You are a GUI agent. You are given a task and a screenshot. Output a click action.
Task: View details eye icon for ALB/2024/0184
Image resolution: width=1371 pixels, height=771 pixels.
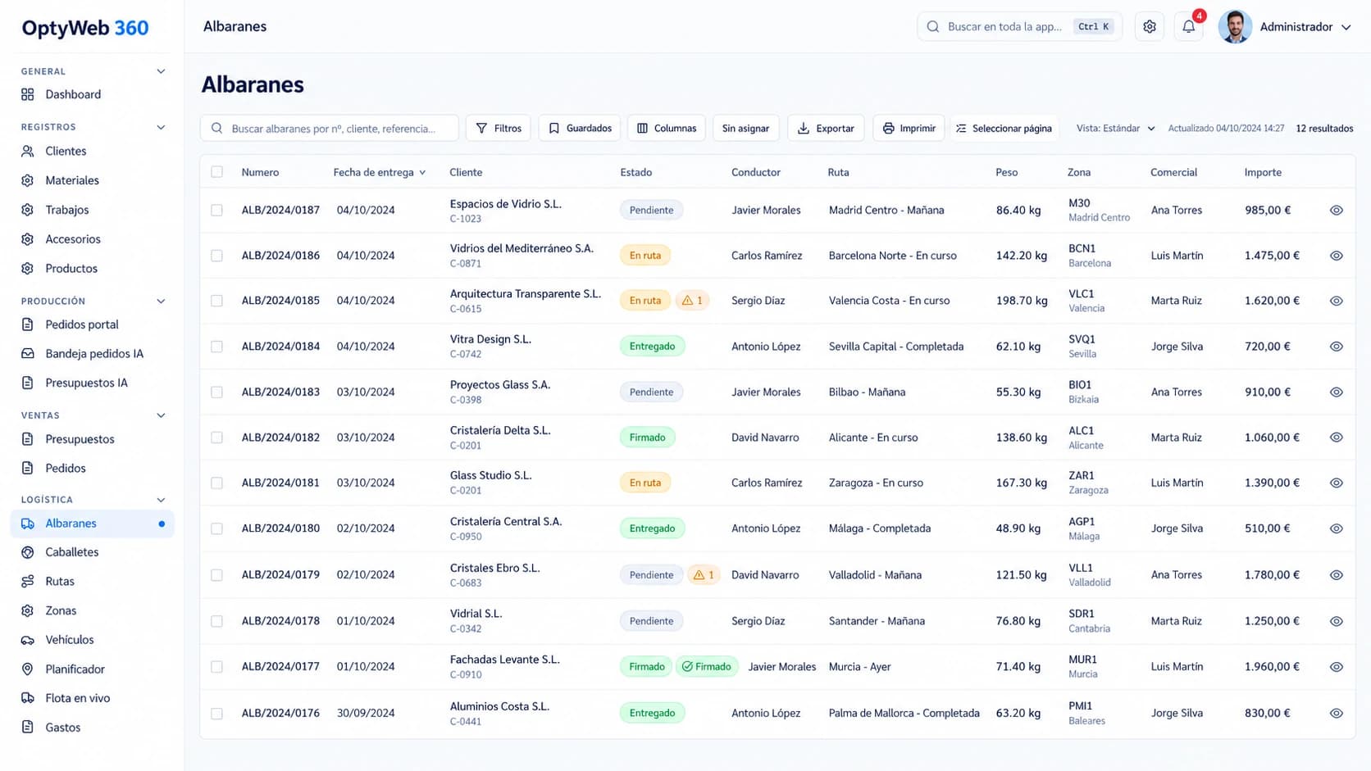(x=1336, y=347)
